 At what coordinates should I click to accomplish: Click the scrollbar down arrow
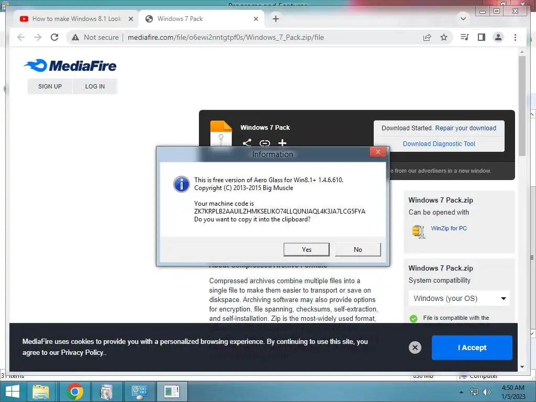click(x=522, y=367)
